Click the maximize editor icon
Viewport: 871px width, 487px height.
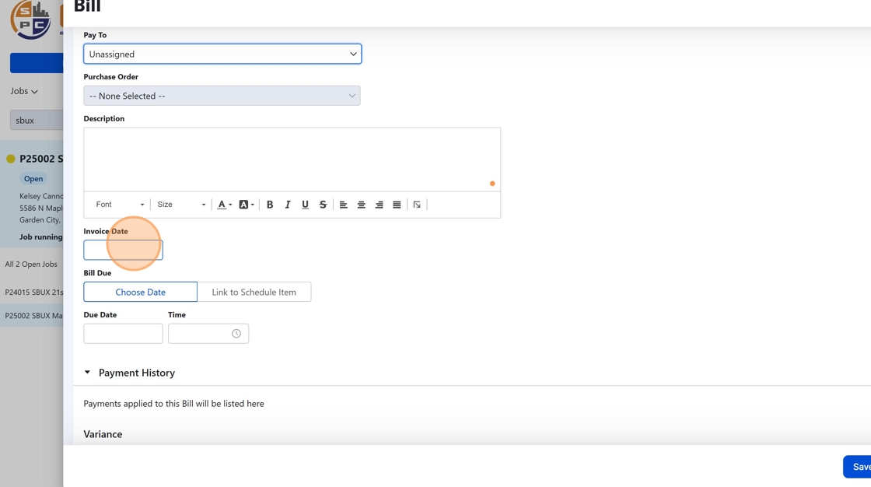[x=417, y=205]
